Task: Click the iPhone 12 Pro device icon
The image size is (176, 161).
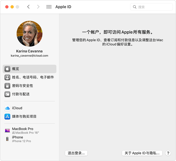Action: (x=7, y=139)
